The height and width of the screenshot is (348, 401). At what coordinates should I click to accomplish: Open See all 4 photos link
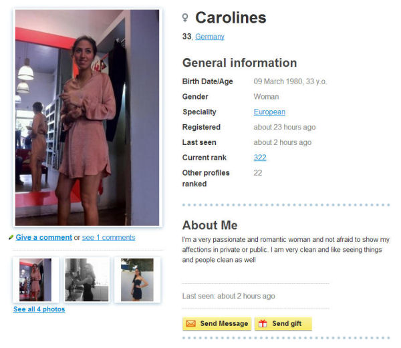(39, 309)
